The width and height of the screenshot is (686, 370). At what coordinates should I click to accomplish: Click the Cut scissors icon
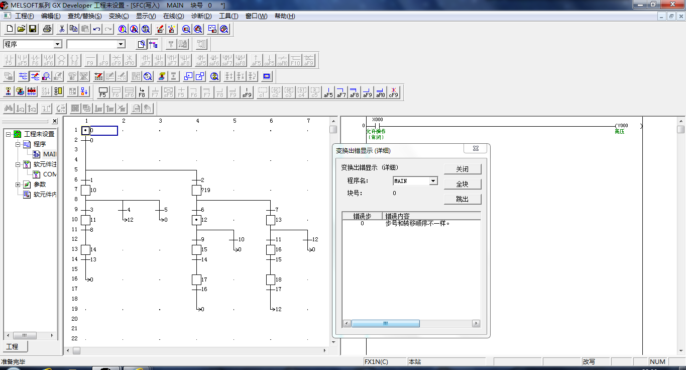click(x=62, y=29)
